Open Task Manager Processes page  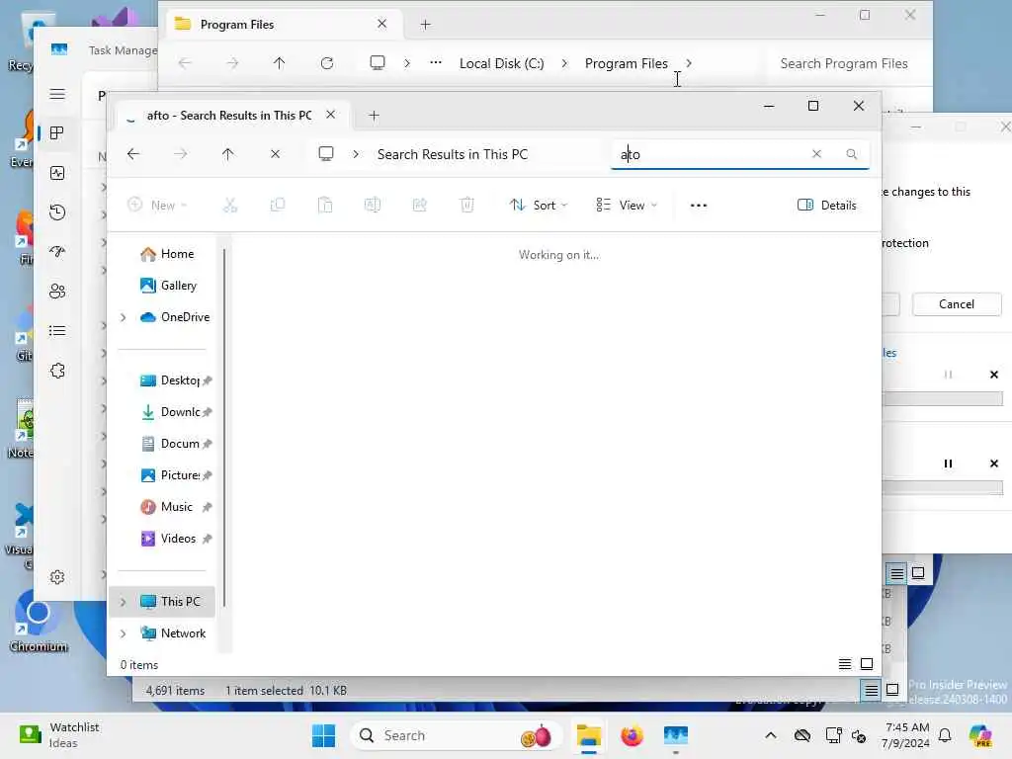click(x=57, y=133)
